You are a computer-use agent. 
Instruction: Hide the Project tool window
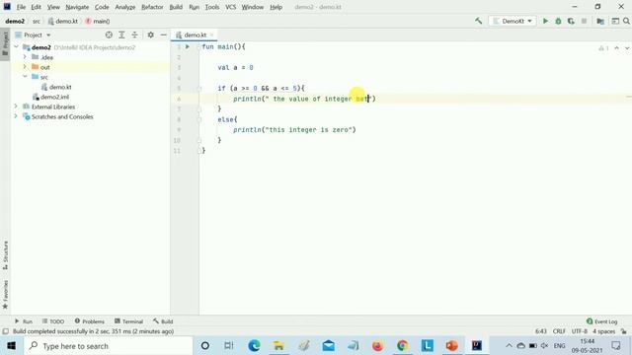163,35
